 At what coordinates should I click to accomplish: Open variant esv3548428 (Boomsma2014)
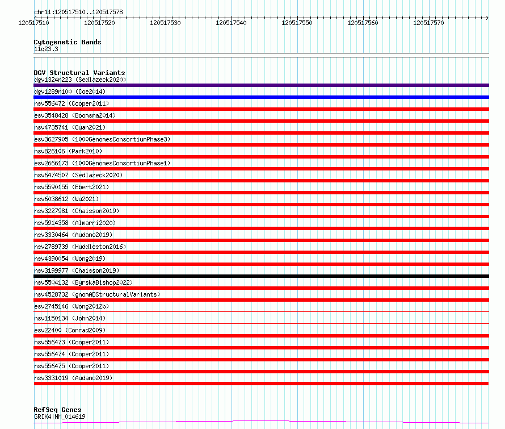pyautogui.click(x=75, y=115)
